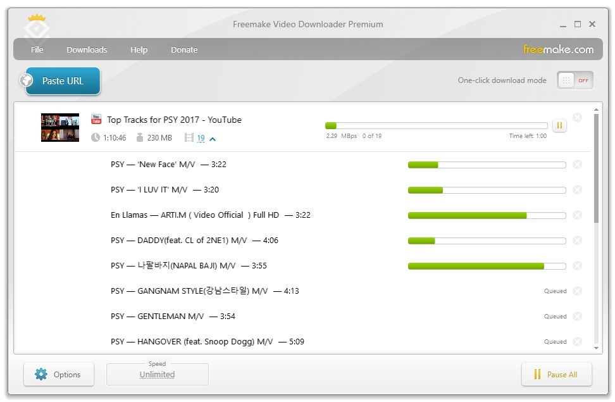
Task: Select PSY — HANGOVER (feat. Snoop Dogg) row
Action: tap(302, 342)
